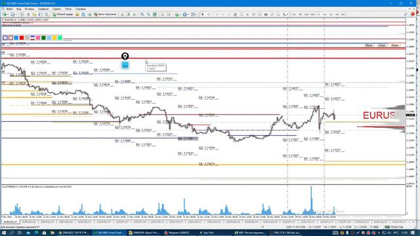Switch chart to D1 timeframe
420x236 pixels.
[x=331, y=14]
